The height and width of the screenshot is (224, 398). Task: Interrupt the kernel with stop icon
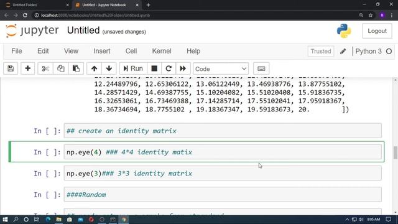(x=154, y=68)
